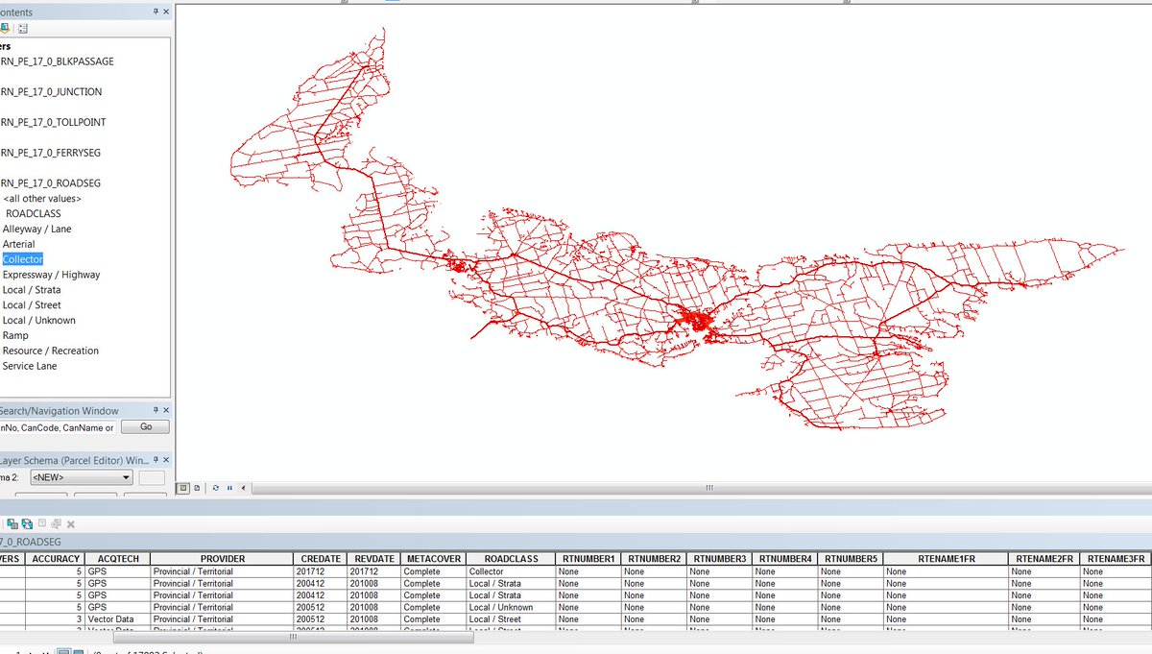1152x654 pixels.
Task: Select Local / Street legend class
Action: coord(32,305)
